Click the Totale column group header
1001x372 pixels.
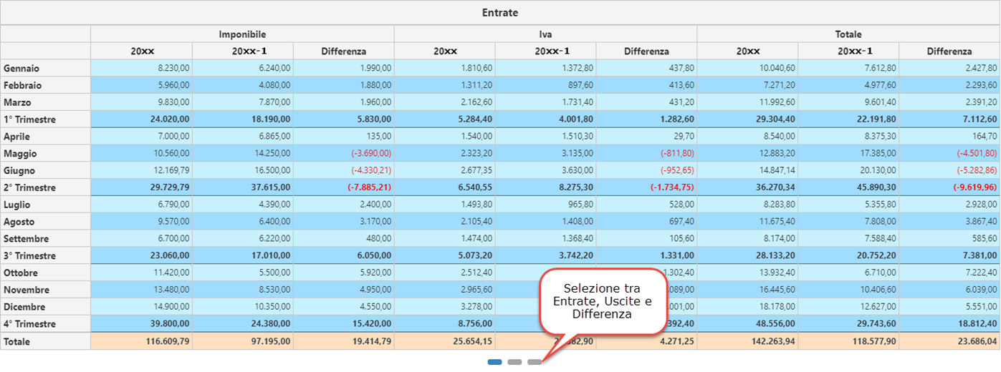point(848,34)
